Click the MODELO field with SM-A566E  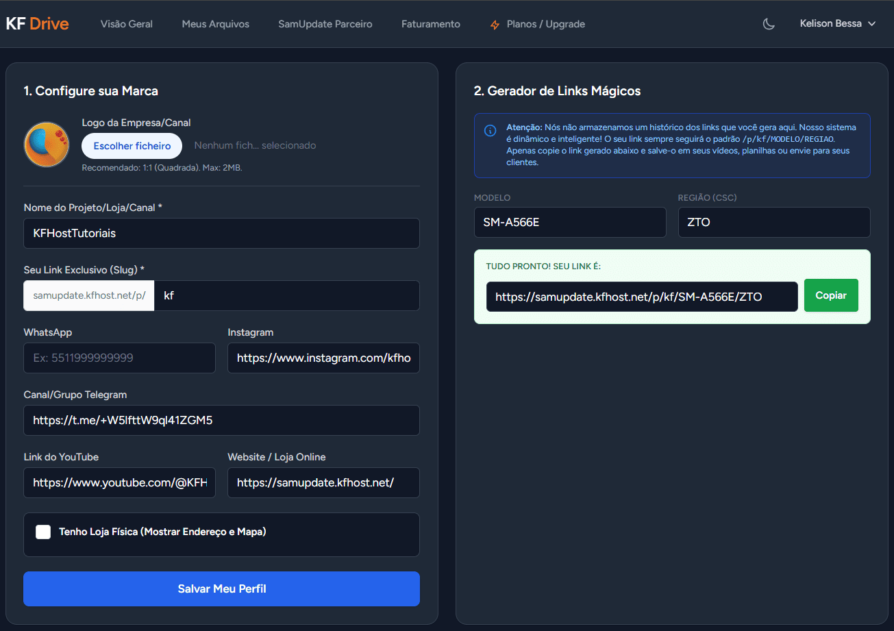tap(570, 222)
